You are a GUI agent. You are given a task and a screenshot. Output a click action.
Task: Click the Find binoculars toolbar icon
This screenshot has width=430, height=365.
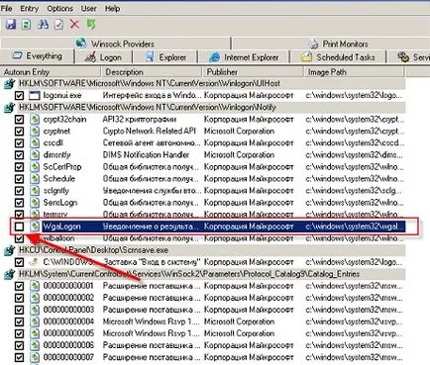pos(43,25)
